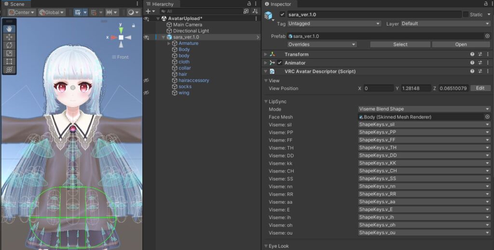
Task: Toggle the sara_ver.1.0 active checkbox
Action: [282, 14]
